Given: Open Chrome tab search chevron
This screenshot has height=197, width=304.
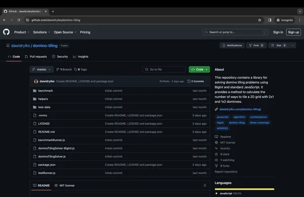Looking at the screenshot, I should (x=300, y=12).
